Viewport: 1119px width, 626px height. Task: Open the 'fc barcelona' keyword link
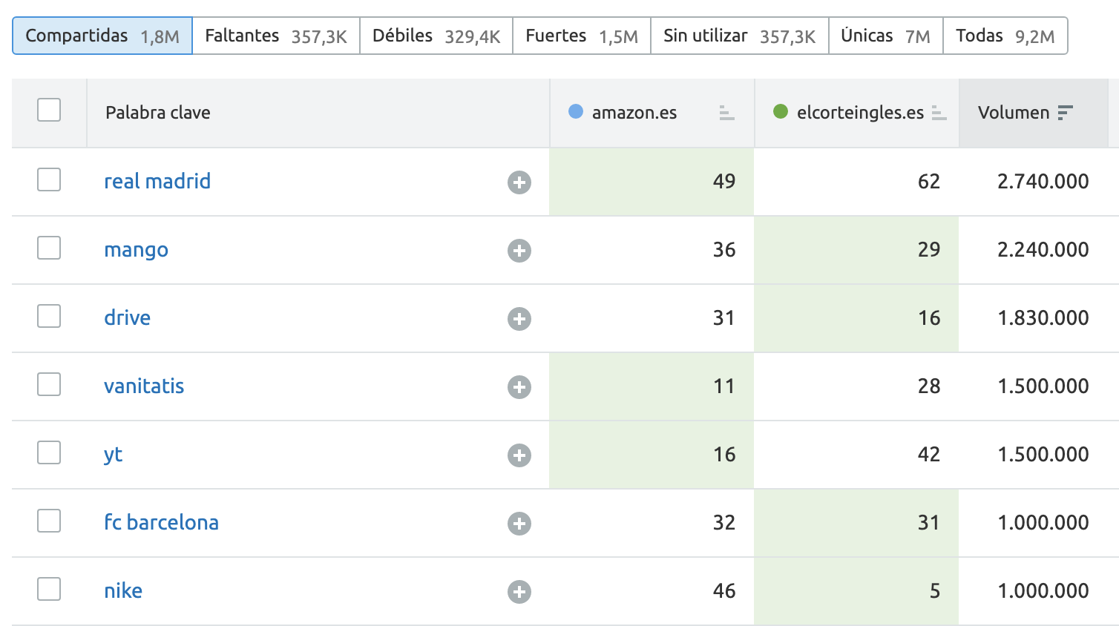161,522
